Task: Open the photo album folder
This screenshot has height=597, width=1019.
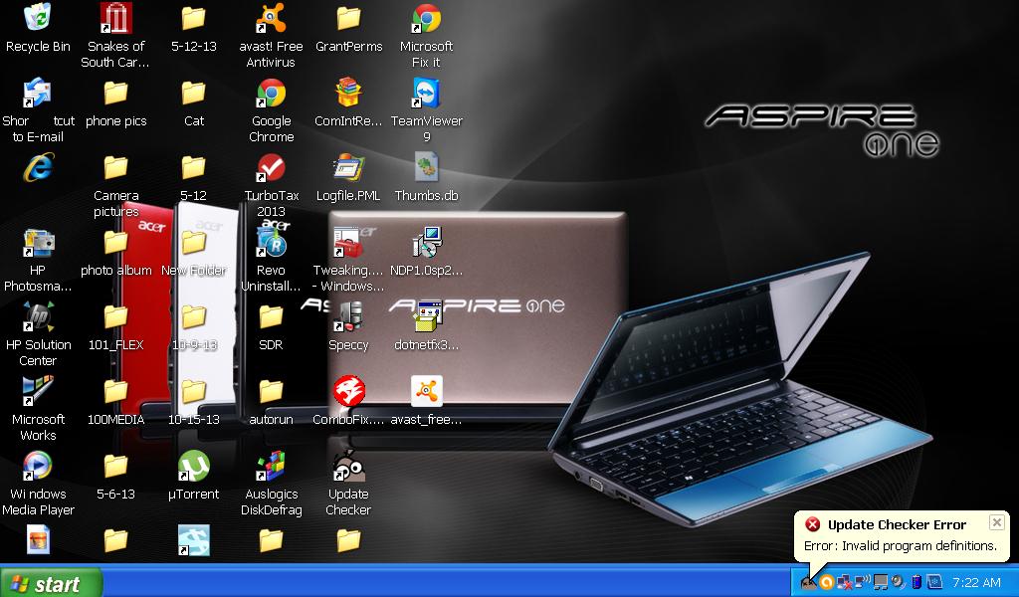Action: [x=115, y=243]
